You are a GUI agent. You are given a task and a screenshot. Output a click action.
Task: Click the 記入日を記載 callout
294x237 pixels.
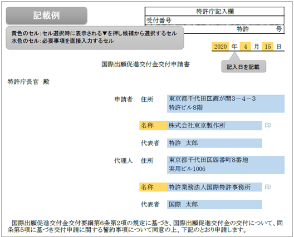point(243,67)
